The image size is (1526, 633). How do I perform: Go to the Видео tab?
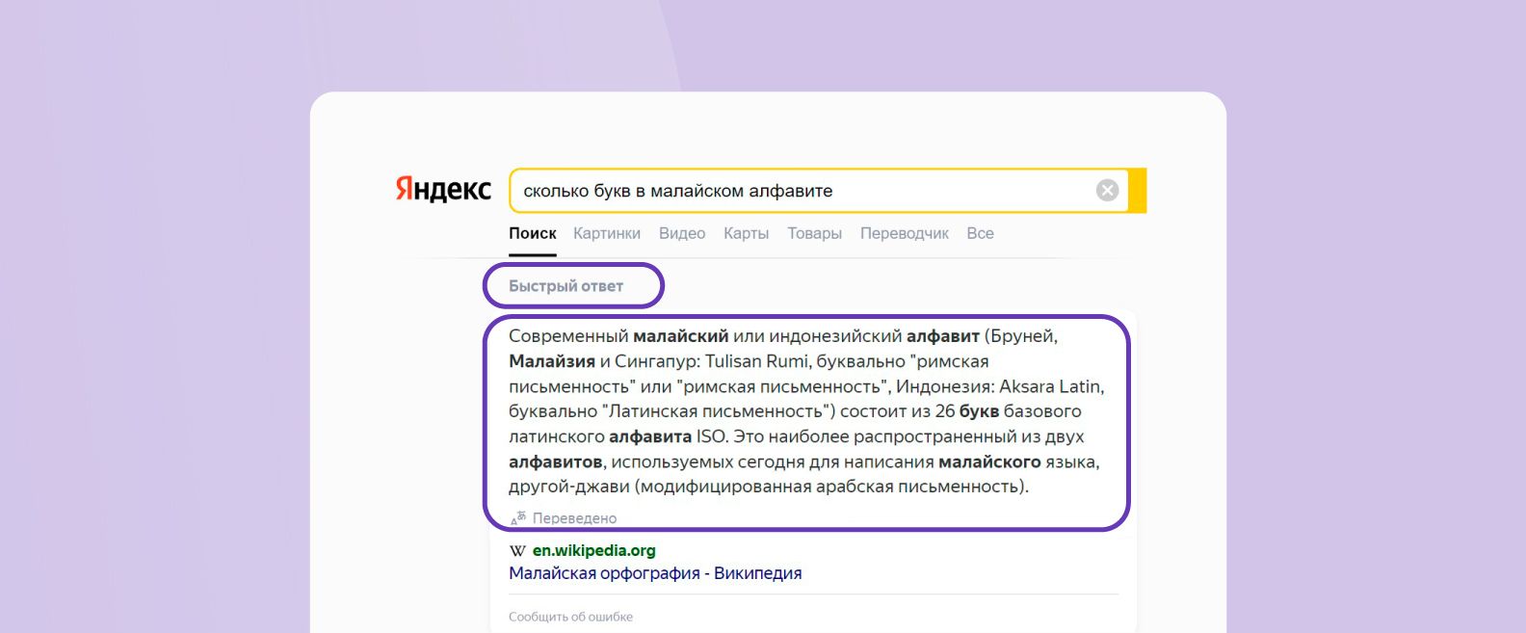click(x=681, y=233)
